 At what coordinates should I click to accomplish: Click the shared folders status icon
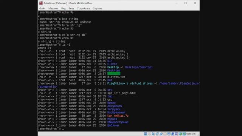tap(165, 134)
